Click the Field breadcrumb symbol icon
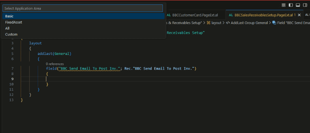This screenshot has height=133, width=310. [274, 23]
